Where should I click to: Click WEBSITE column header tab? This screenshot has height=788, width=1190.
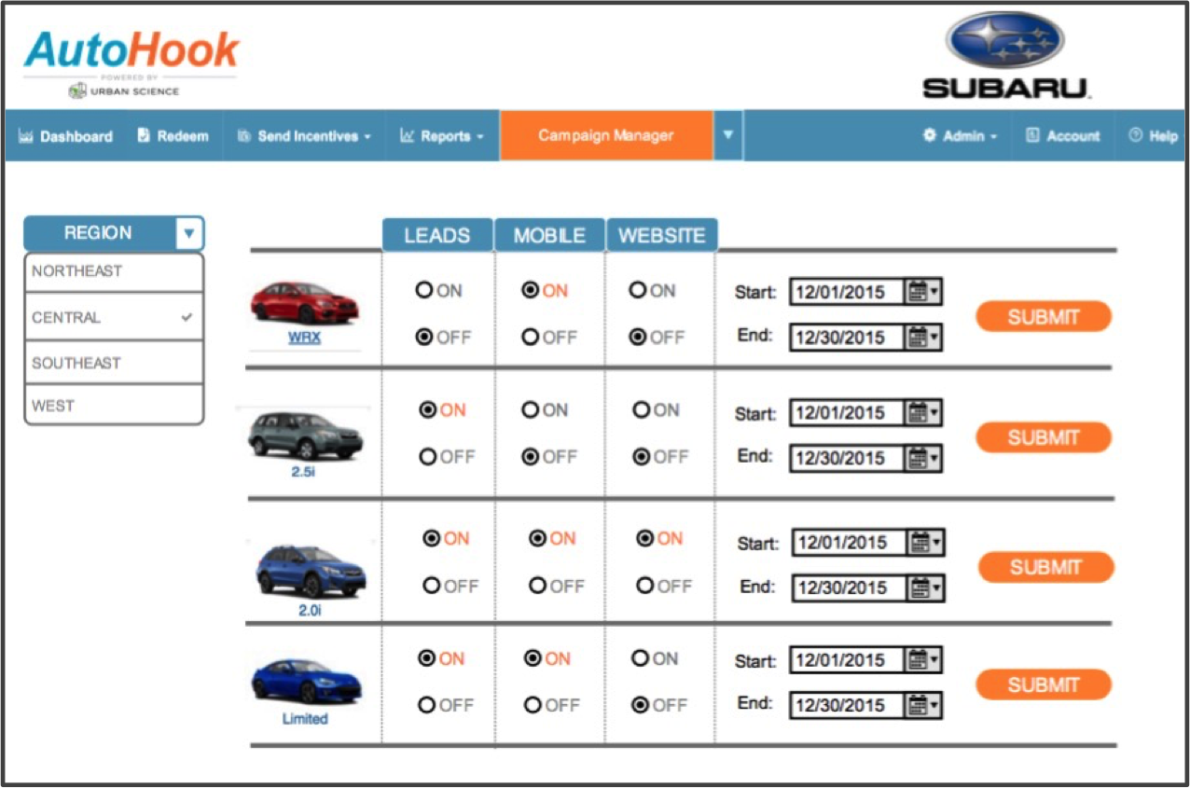[x=662, y=235]
